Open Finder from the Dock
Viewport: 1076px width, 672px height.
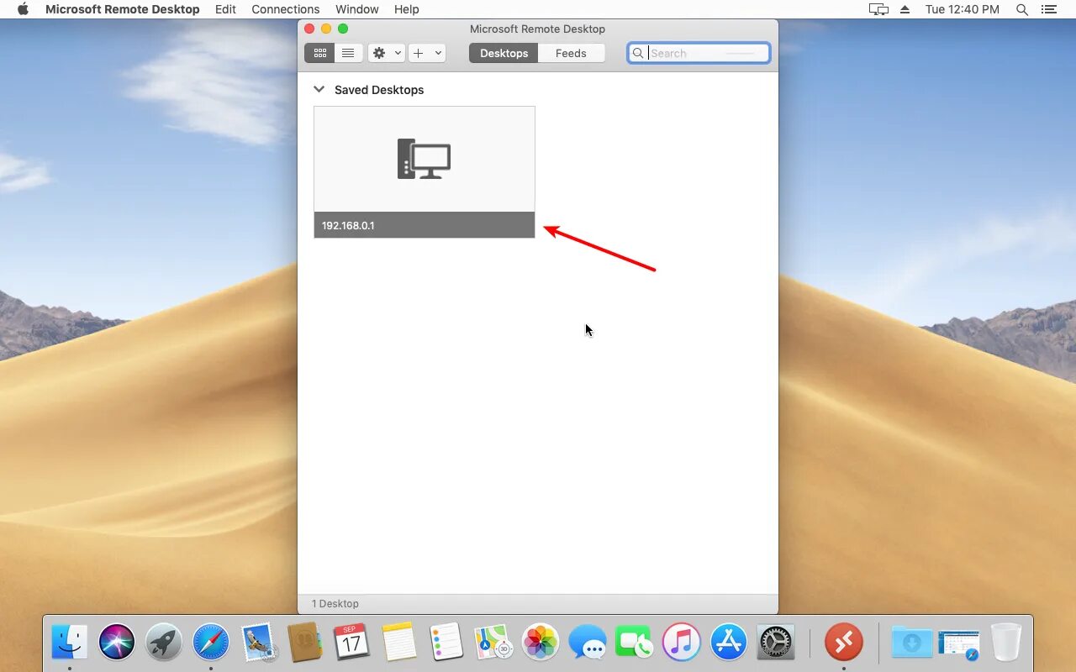pos(69,643)
